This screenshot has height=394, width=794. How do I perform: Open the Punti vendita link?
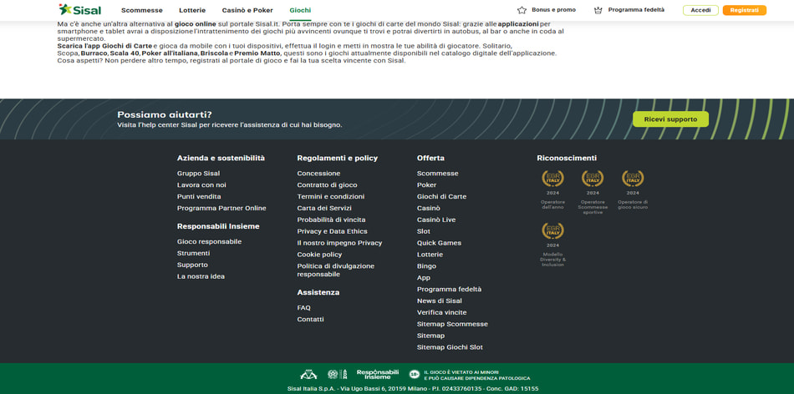coord(199,197)
